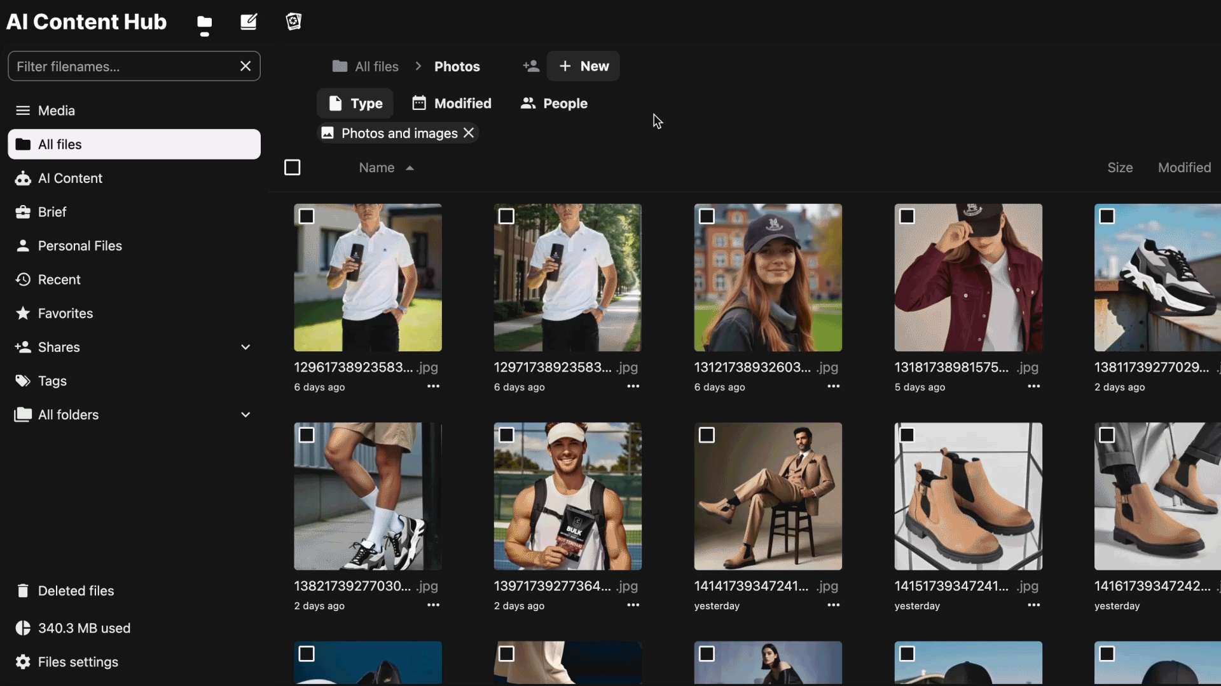Screen dimensions: 1221x686
Task: Select checkbox on tan suit man photo
Action: pyautogui.click(x=707, y=435)
